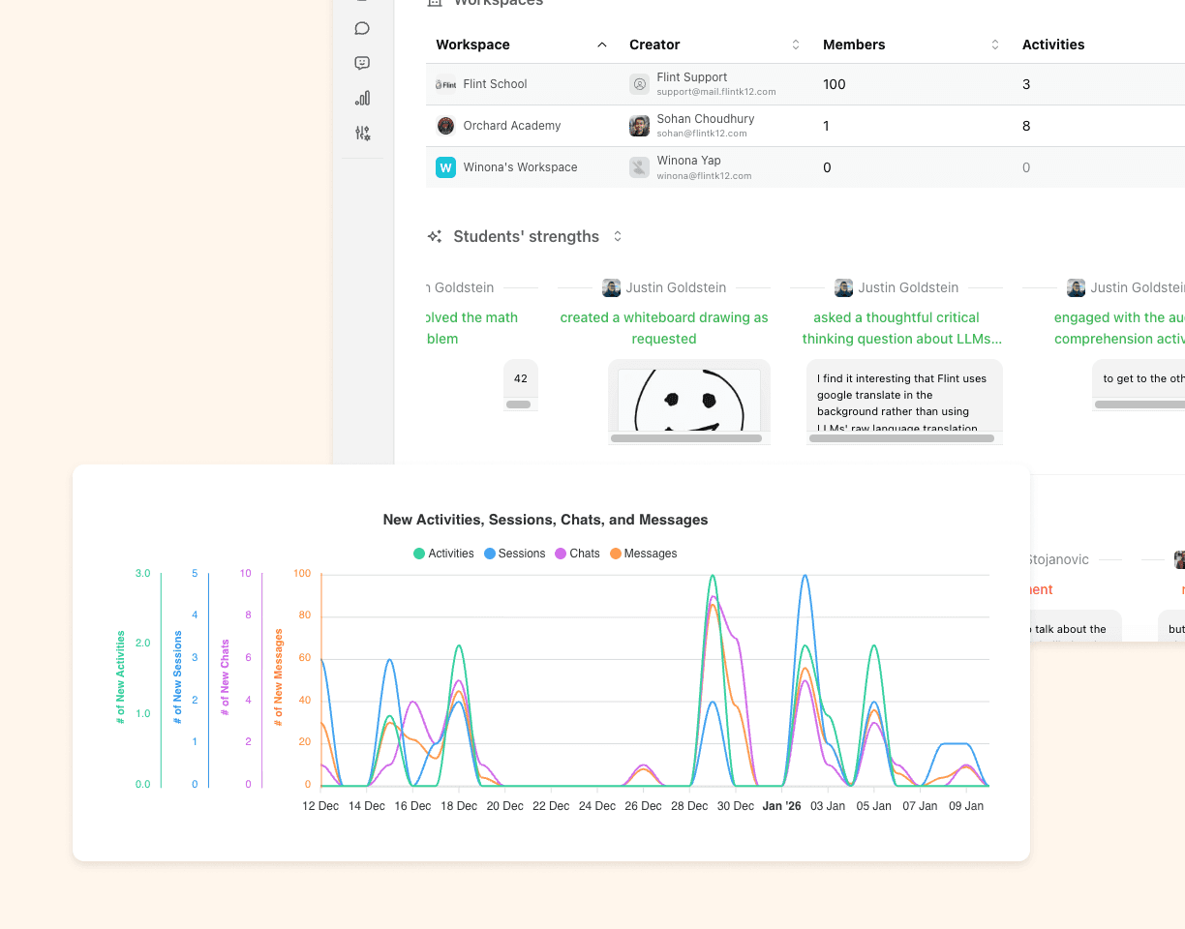Open the chat bubble icon in the sidebar
This screenshot has height=929, width=1185.
362,28
